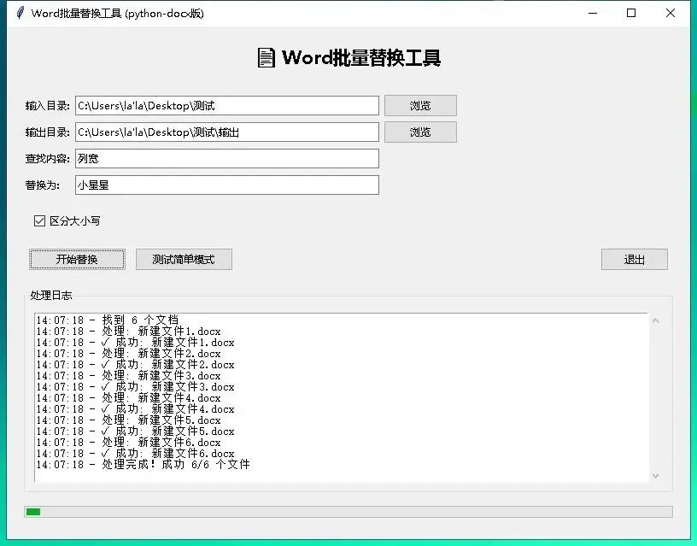Click the 查找内容 field containing 列宽
697x546 pixels.
pyautogui.click(x=227, y=159)
